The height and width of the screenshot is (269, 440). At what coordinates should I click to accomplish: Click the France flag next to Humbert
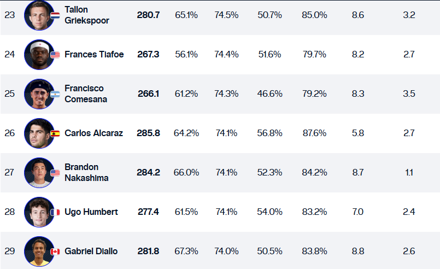click(55, 213)
